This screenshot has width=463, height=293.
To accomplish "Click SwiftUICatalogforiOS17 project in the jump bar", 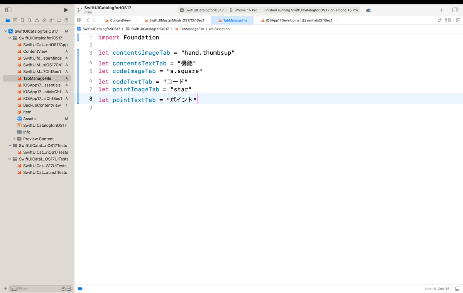I will (99, 29).
